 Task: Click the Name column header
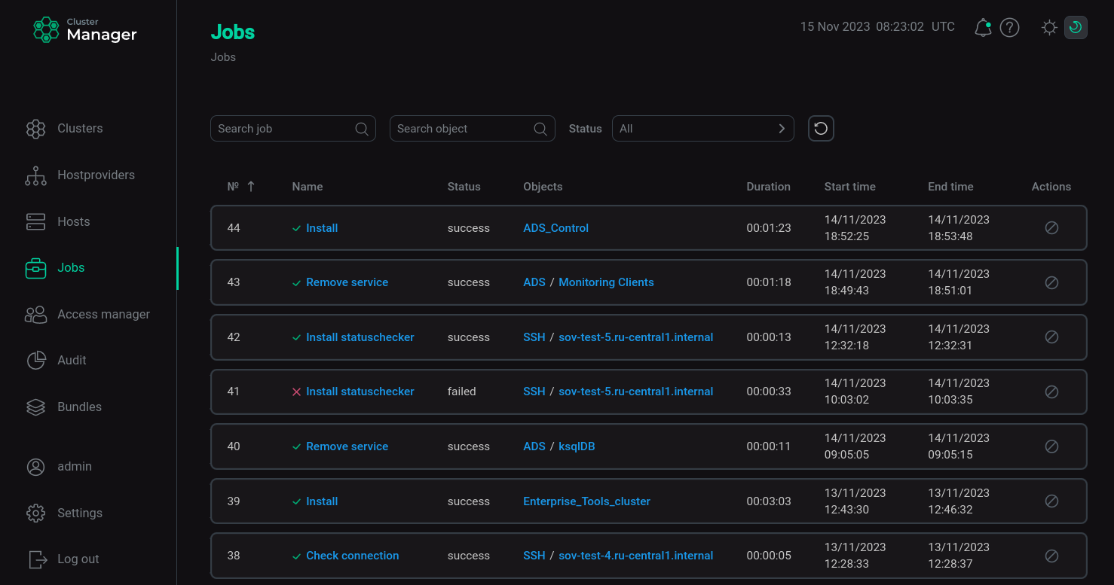point(307,187)
